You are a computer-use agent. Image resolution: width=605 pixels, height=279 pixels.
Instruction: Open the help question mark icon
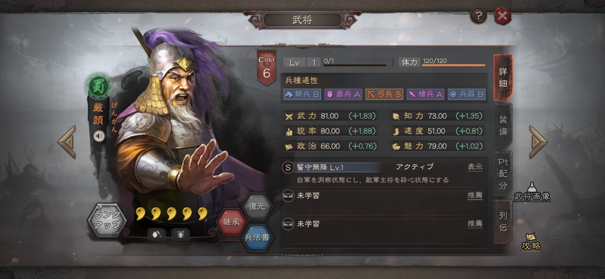pyautogui.click(x=478, y=16)
